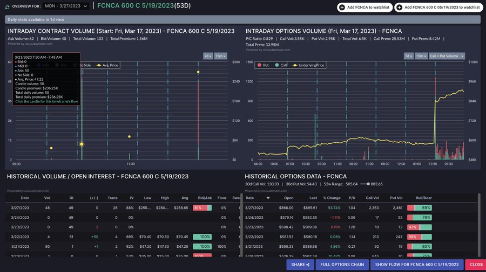Click the highlighted yellow price dot on teal candle
Screen dimensions: 486x272
tap(82, 144)
